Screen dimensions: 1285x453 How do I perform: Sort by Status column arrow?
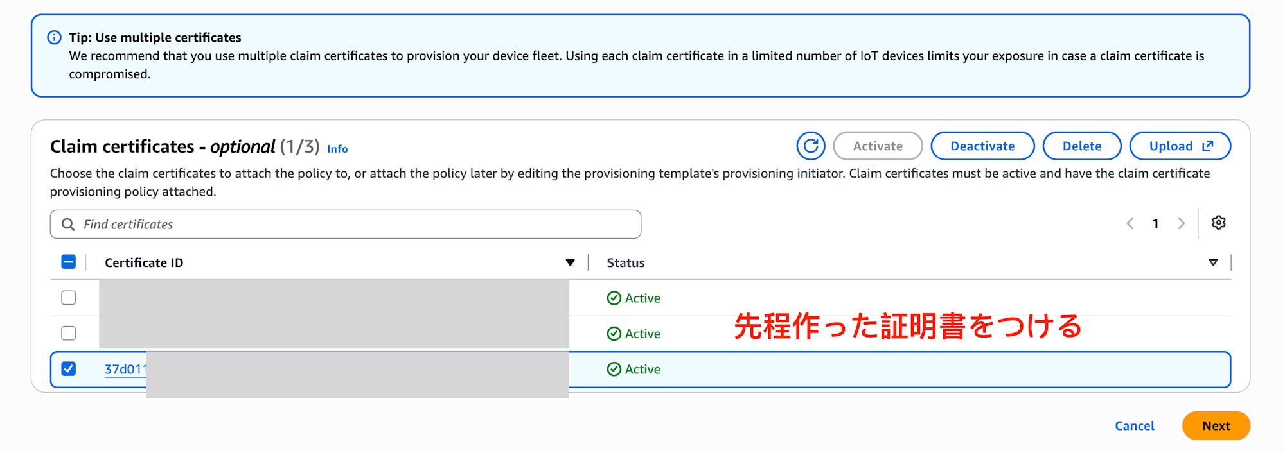point(1213,262)
